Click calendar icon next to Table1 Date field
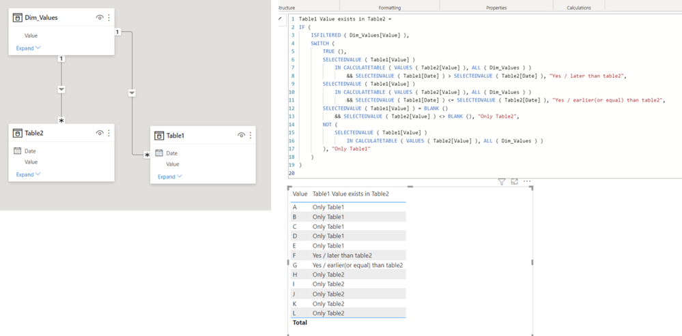The width and height of the screenshot is (682, 336). pos(159,153)
